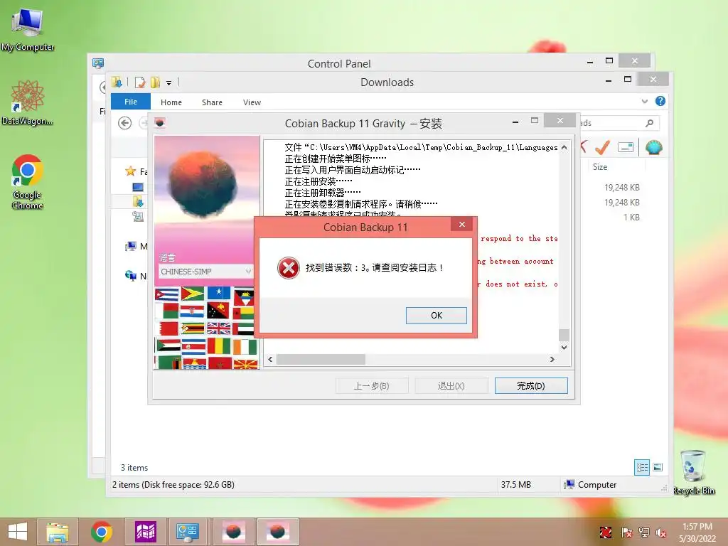Viewport: 728px width, 546px height.
Task: Switch to Details view in Downloads status bar
Action: pyautogui.click(x=642, y=467)
